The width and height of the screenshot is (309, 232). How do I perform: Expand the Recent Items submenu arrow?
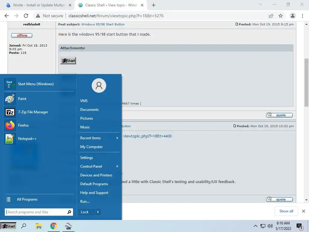coord(117,138)
